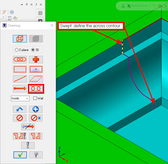Click the AutoCursor toolbar button

(137, 6)
